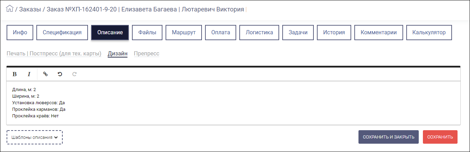Select Печать | Постпресс subtab
470x152 pixels.
54,54
